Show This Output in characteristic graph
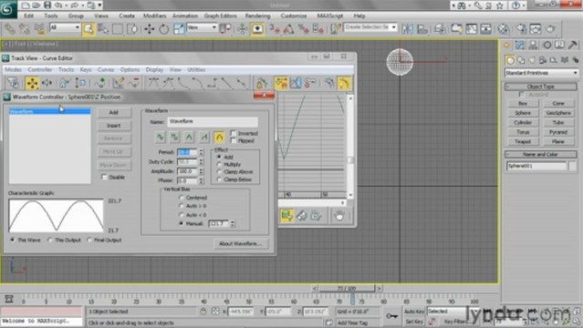Image resolution: width=583 pixels, height=328 pixels. click(x=50, y=240)
